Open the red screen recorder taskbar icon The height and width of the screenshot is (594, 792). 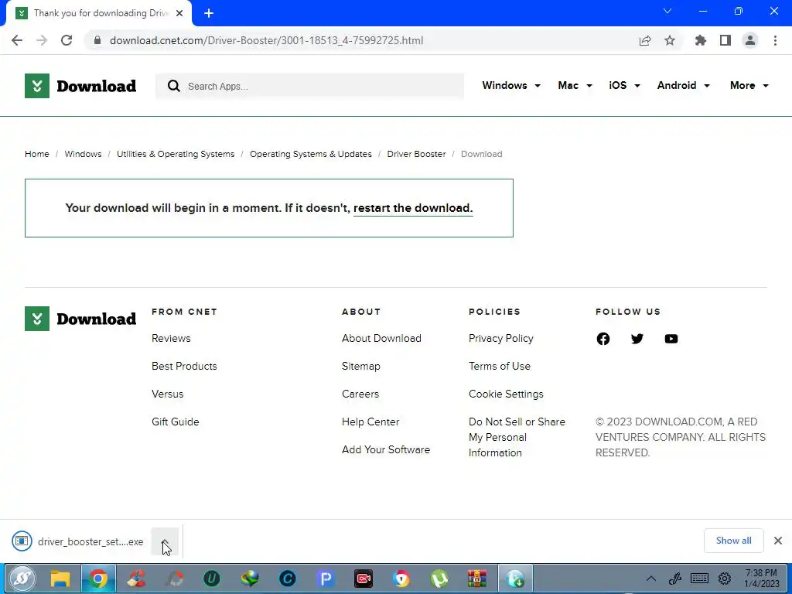coord(364,579)
